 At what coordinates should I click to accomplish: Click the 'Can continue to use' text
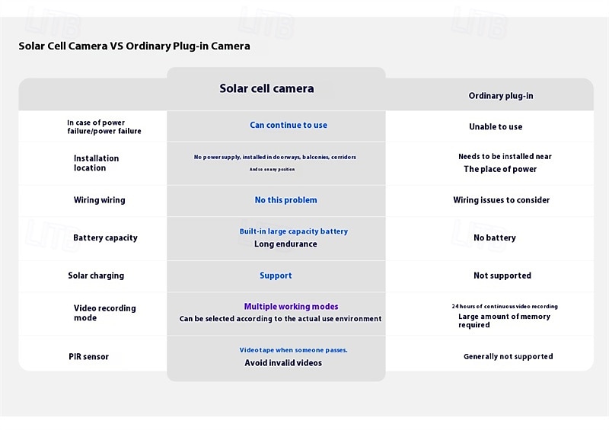289,125
